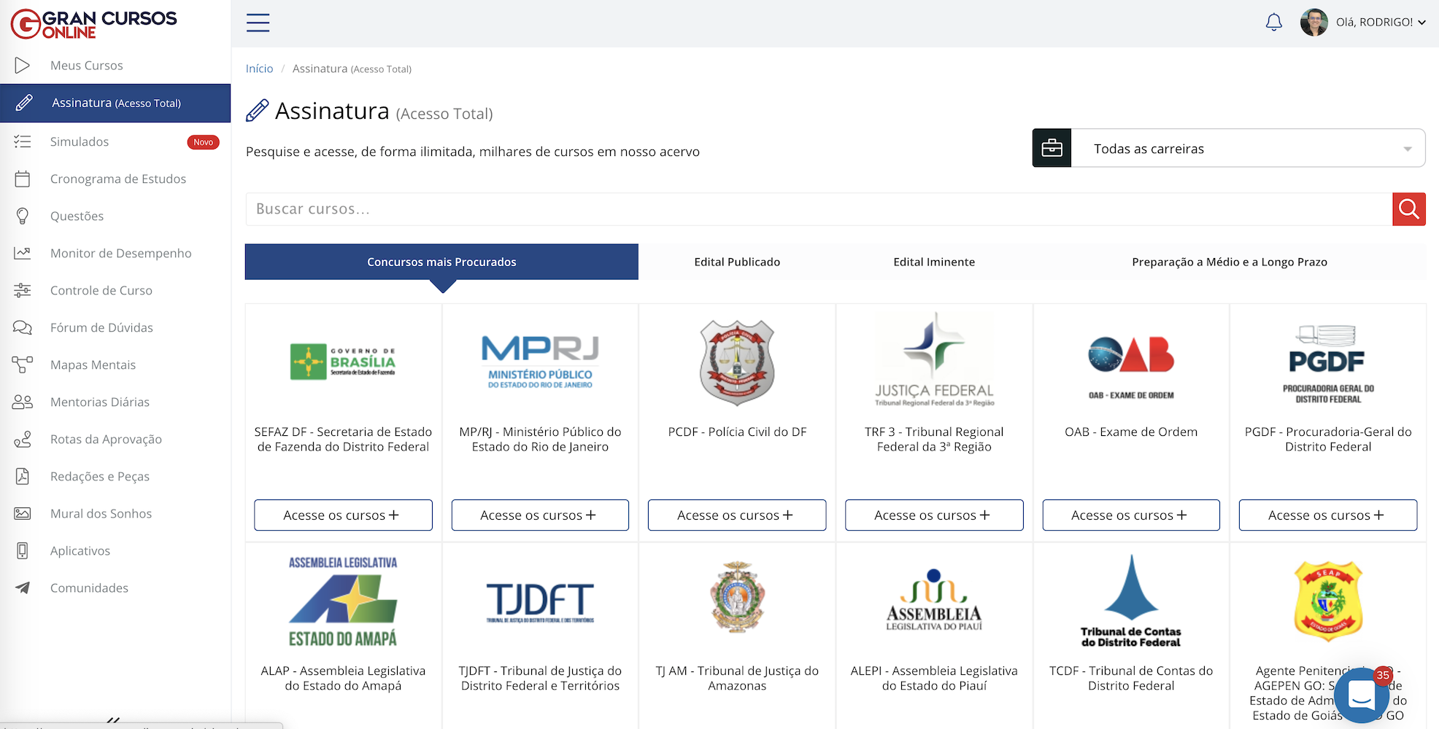Click the Rotas da Aprovação route icon
The width and height of the screenshot is (1439, 729).
[x=23, y=439]
